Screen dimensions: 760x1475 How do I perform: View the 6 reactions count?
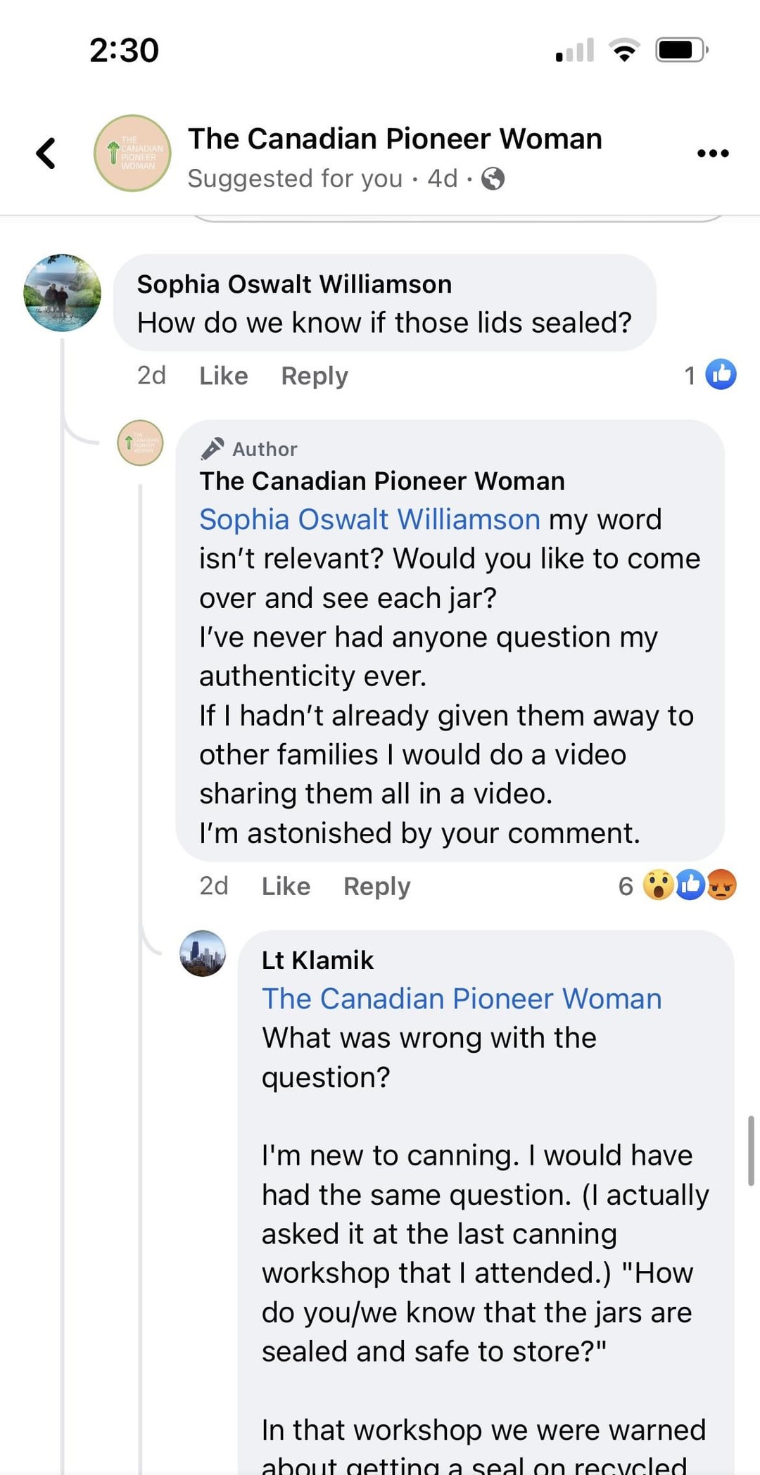626,886
